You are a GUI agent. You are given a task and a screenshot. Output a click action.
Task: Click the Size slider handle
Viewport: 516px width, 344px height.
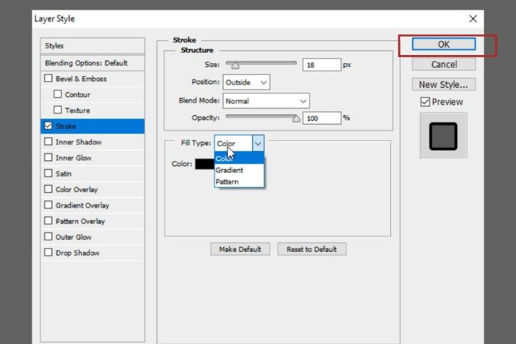click(234, 65)
